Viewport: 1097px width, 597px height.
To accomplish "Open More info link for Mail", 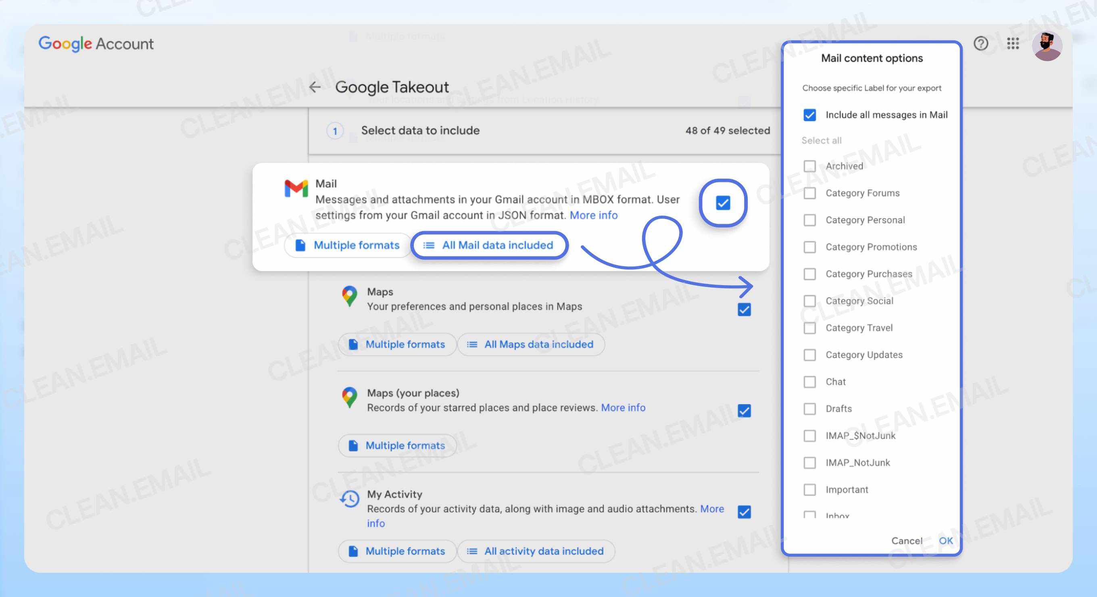I will click(593, 215).
